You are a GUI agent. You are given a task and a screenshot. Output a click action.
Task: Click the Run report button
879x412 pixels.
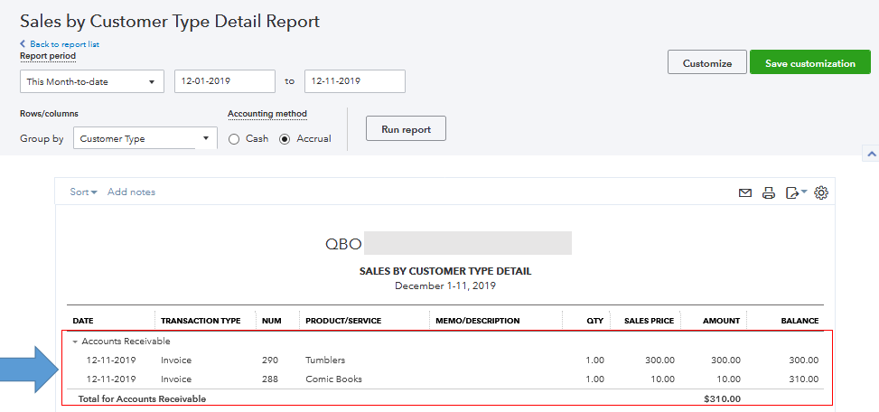(406, 128)
